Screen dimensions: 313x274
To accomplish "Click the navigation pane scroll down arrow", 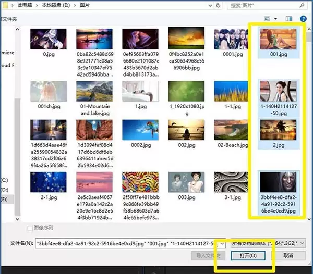I will (x=17, y=219).
